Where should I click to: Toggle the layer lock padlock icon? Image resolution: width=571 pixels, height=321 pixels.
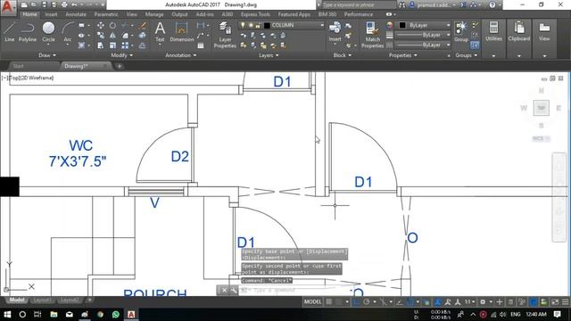258,25
